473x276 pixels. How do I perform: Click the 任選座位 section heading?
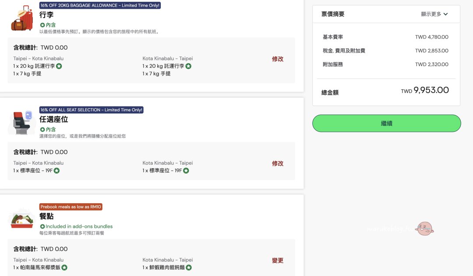[54, 120]
